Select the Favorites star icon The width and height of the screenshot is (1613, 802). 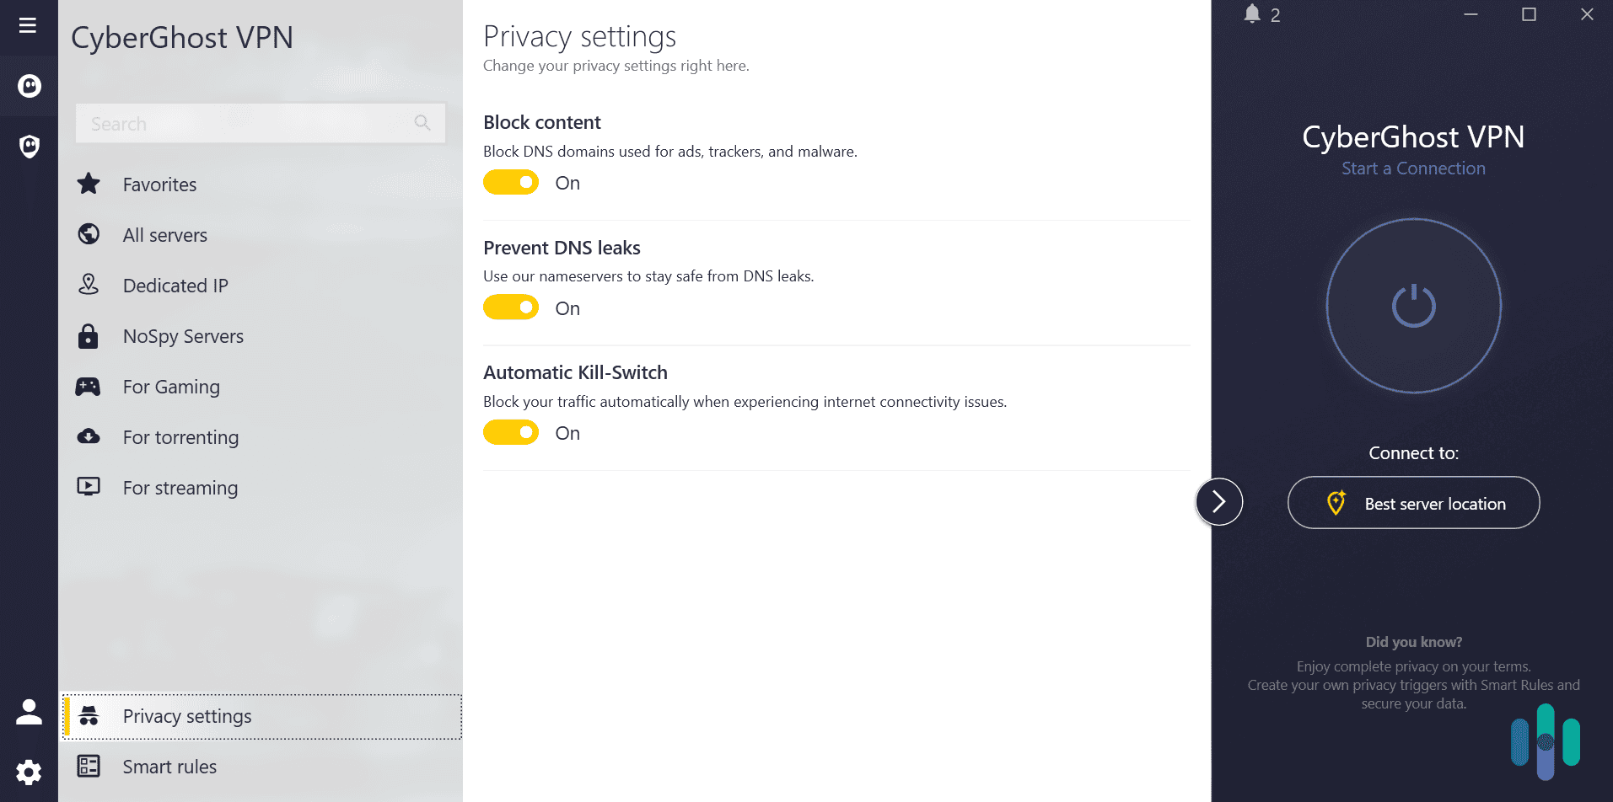(x=88, y=184)
